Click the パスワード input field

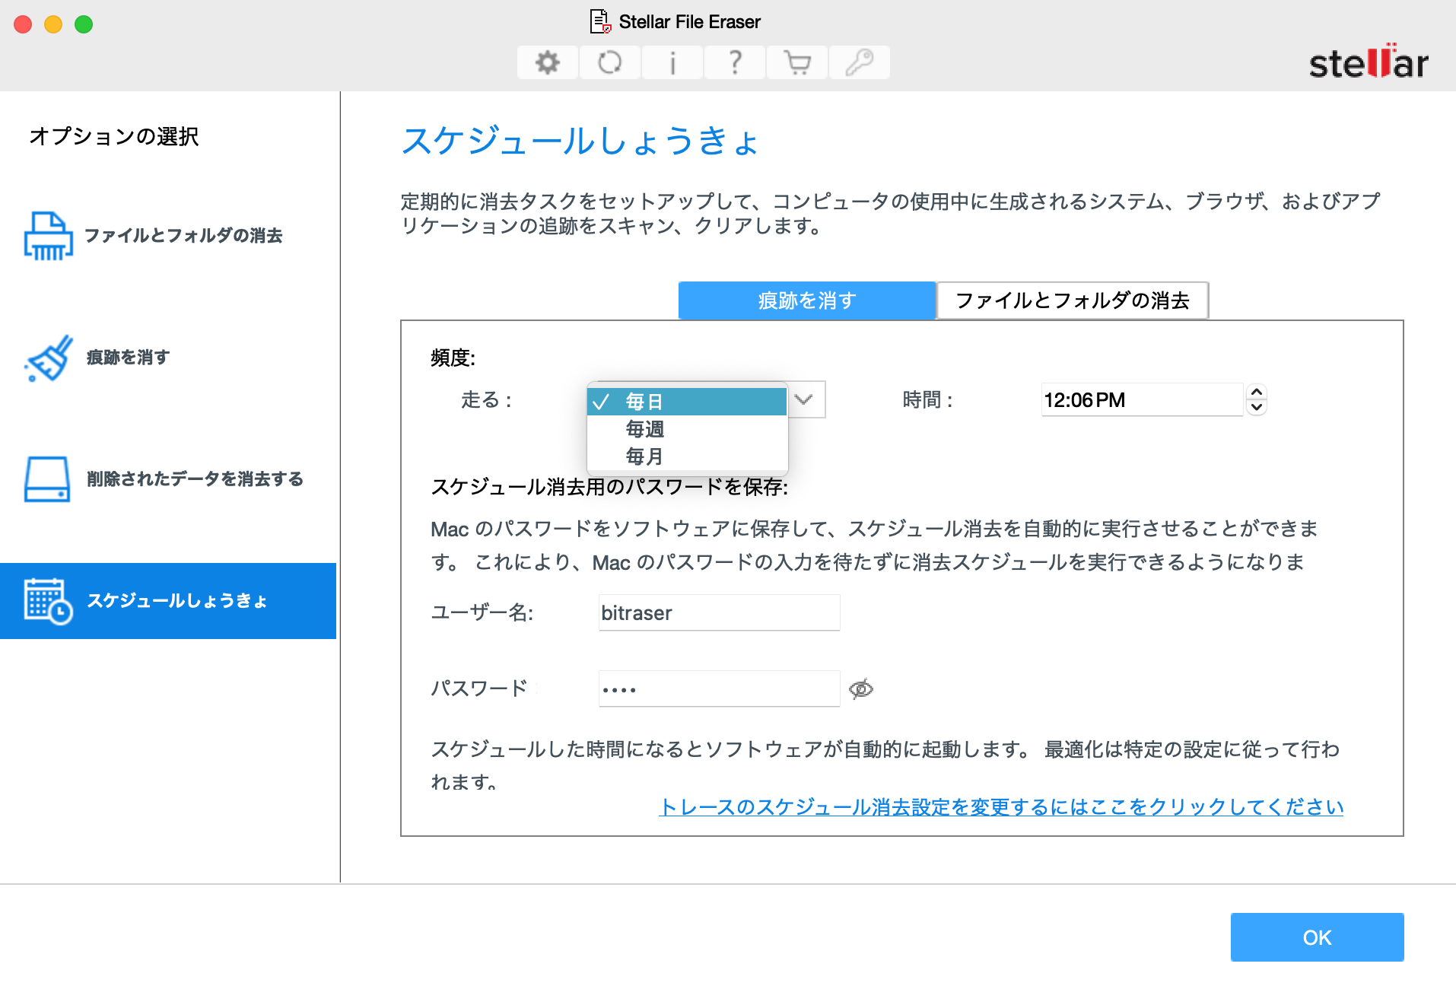(x=719, y=689)
